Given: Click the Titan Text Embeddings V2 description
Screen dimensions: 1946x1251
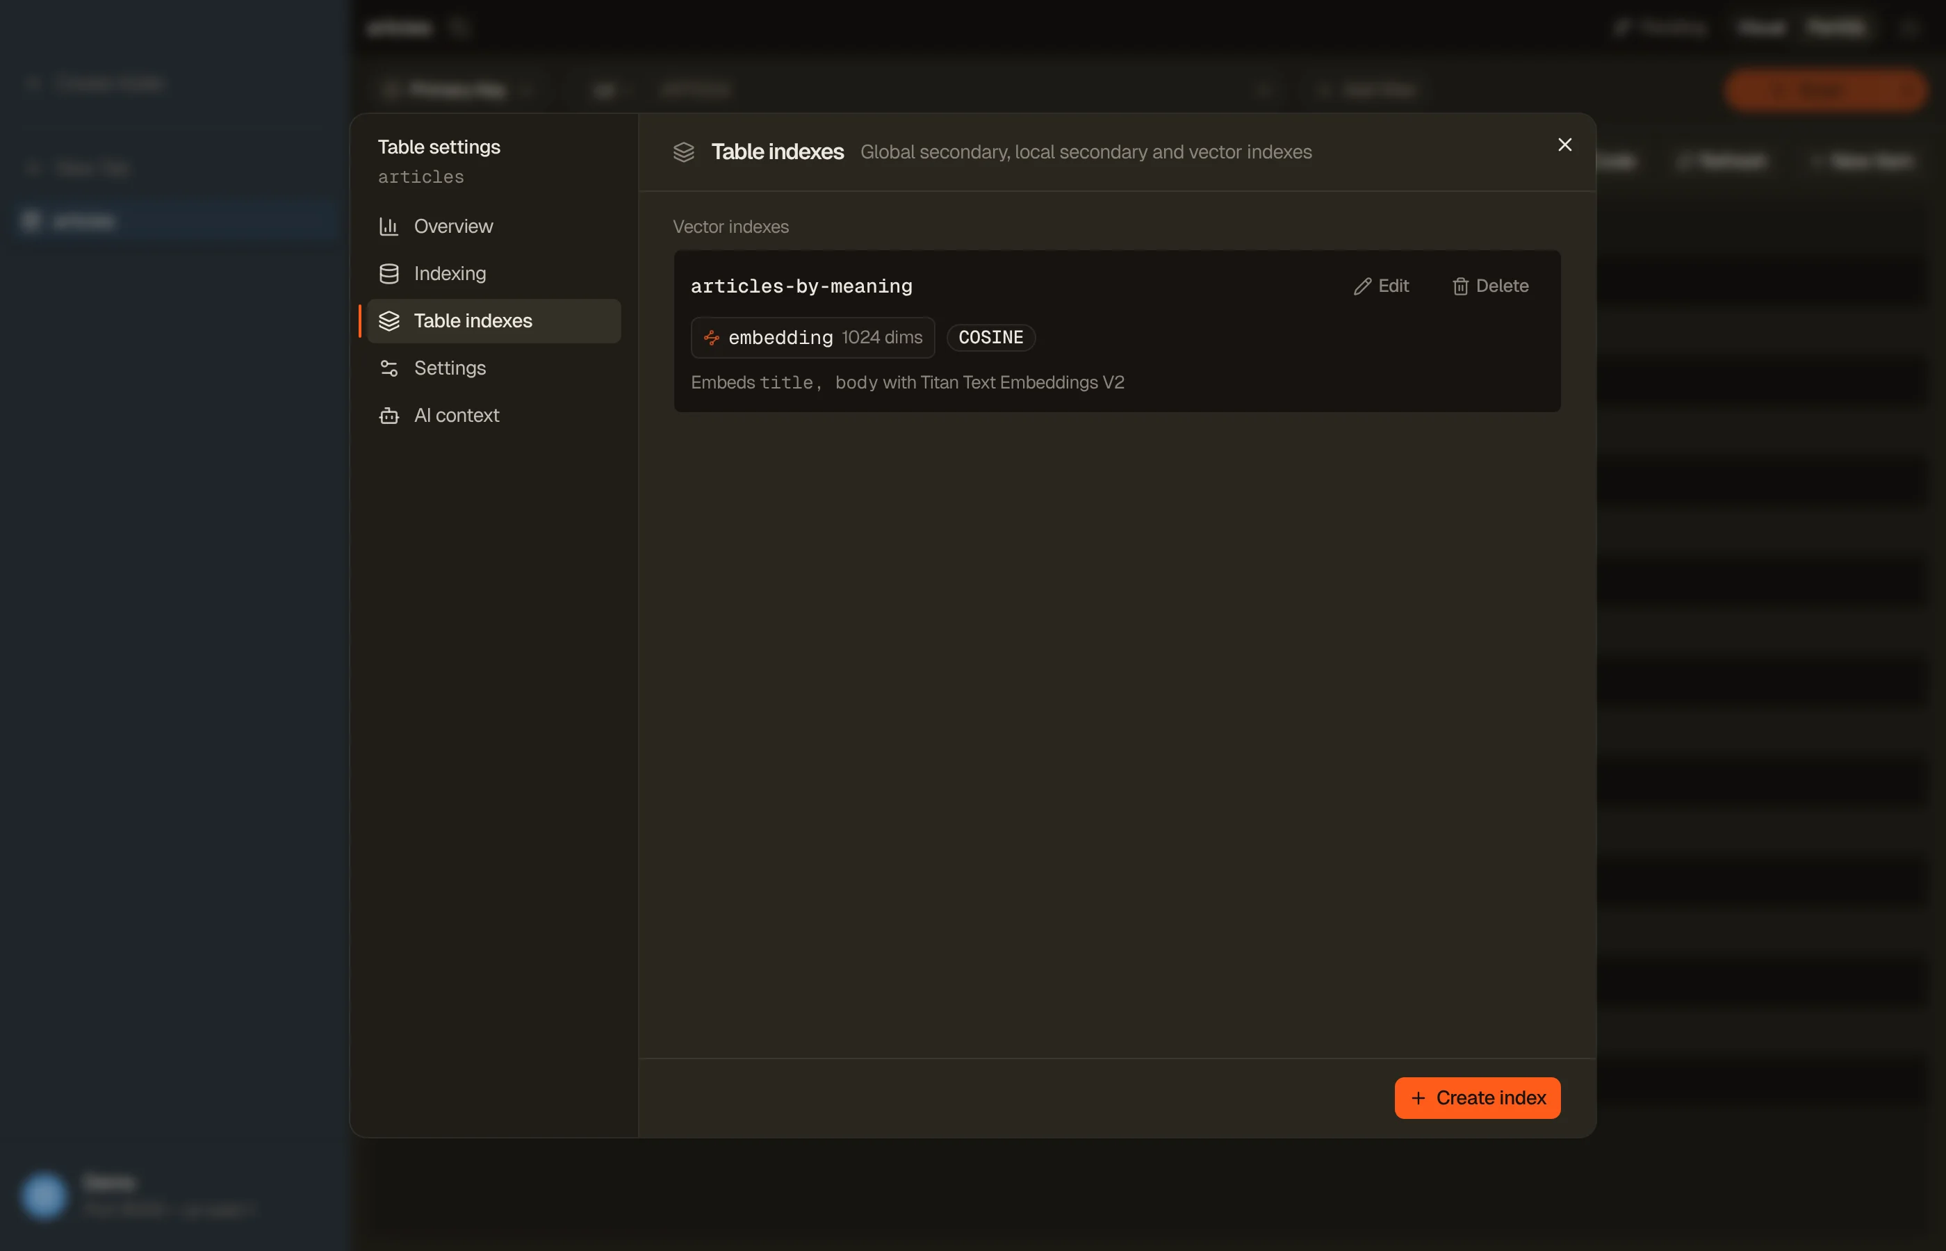Looking at the screenshot, I should click(x=907, y=383).
